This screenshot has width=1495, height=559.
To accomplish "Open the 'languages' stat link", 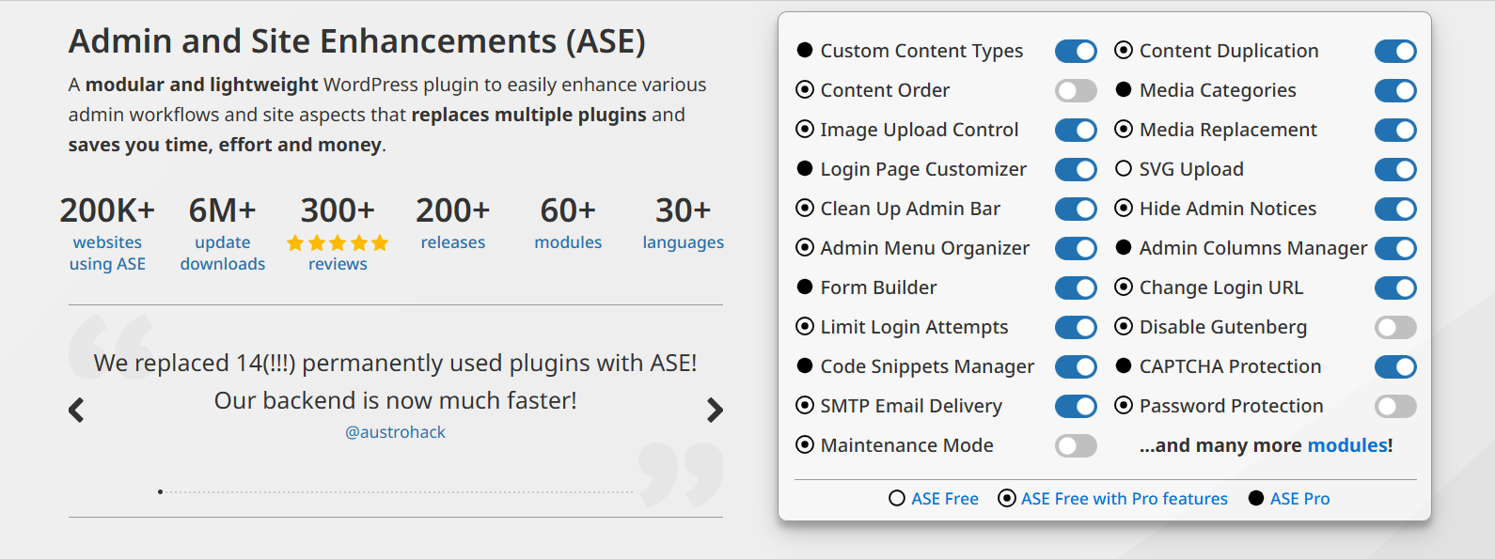I will (x=684, y=242).
